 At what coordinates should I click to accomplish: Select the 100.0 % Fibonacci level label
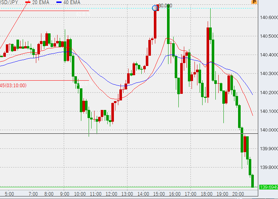coord(85,84)
